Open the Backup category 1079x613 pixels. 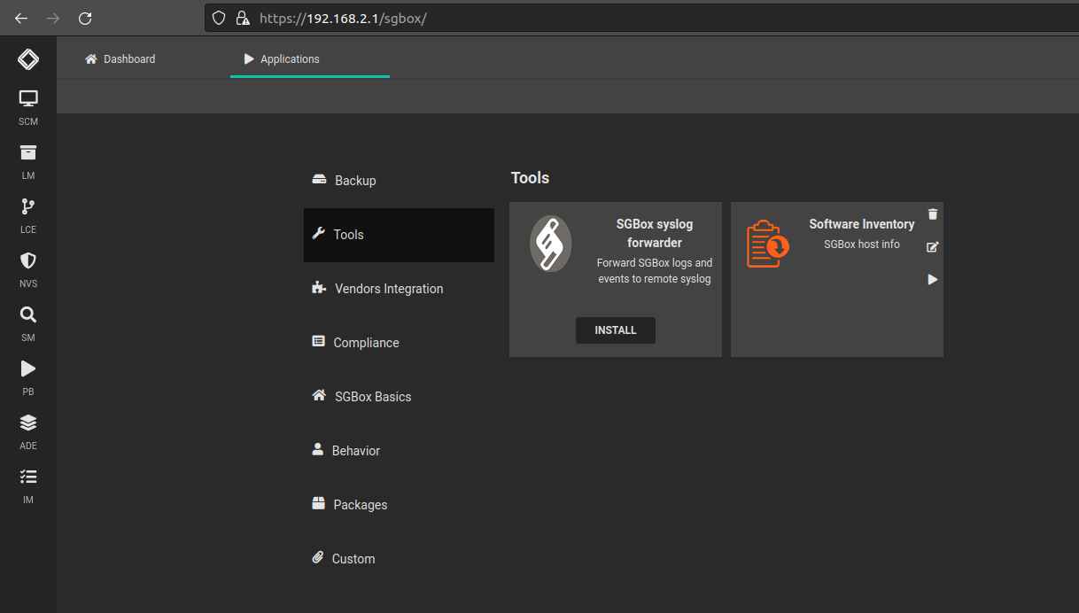coord(399,181)
